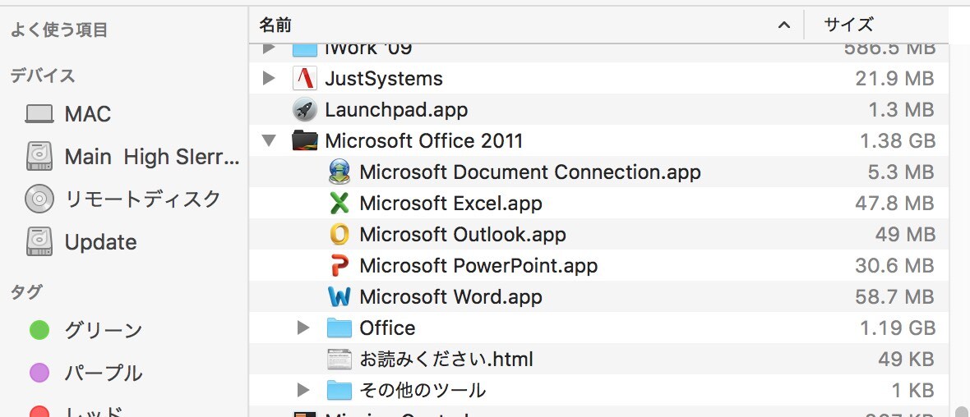Click the Microsoft Office 2011 folder icon
Viewport: 970px width, 417px height.
(x=305, y=141)
